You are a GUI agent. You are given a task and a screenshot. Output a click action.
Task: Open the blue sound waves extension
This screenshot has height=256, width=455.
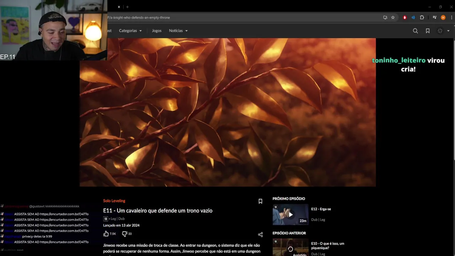(413, 17)
